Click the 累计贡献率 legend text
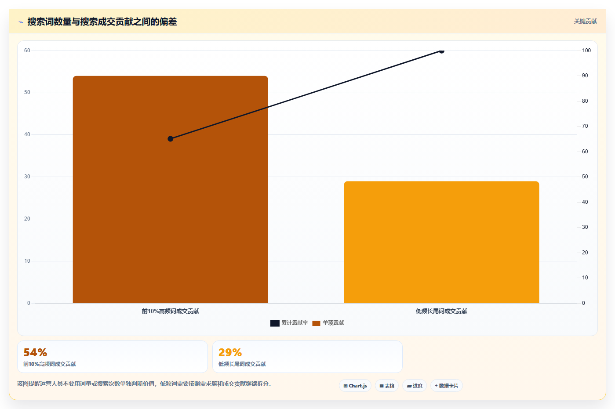Viewport: 615px width, 409px height. click(x=295, y=323)
